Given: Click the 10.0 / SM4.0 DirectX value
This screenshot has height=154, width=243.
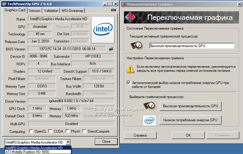Looking at the screenshot, I should click(101, 71).
